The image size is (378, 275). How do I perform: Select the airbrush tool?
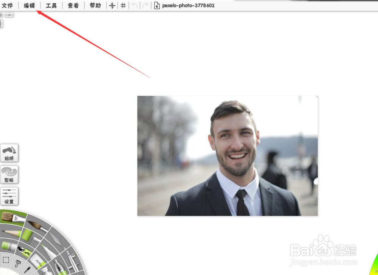(71, 260)
